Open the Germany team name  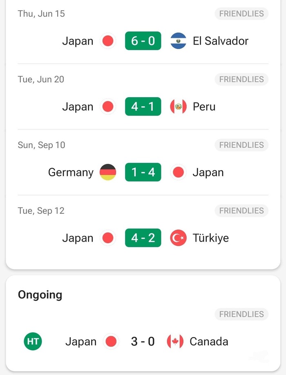[71, 173]
